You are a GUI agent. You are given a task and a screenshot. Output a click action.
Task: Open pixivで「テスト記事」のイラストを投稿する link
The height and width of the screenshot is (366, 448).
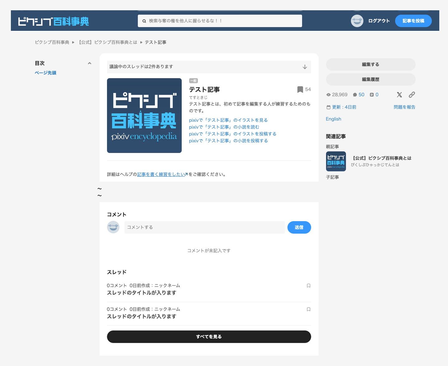(x=233, y=134)
